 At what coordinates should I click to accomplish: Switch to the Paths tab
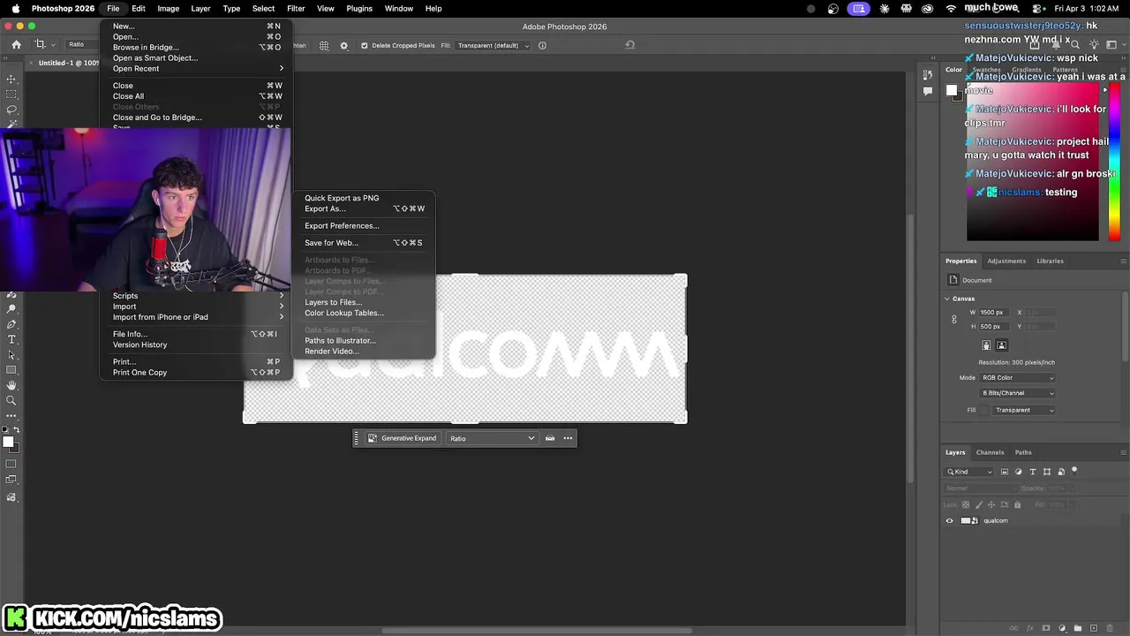[x=1023, y=452]
